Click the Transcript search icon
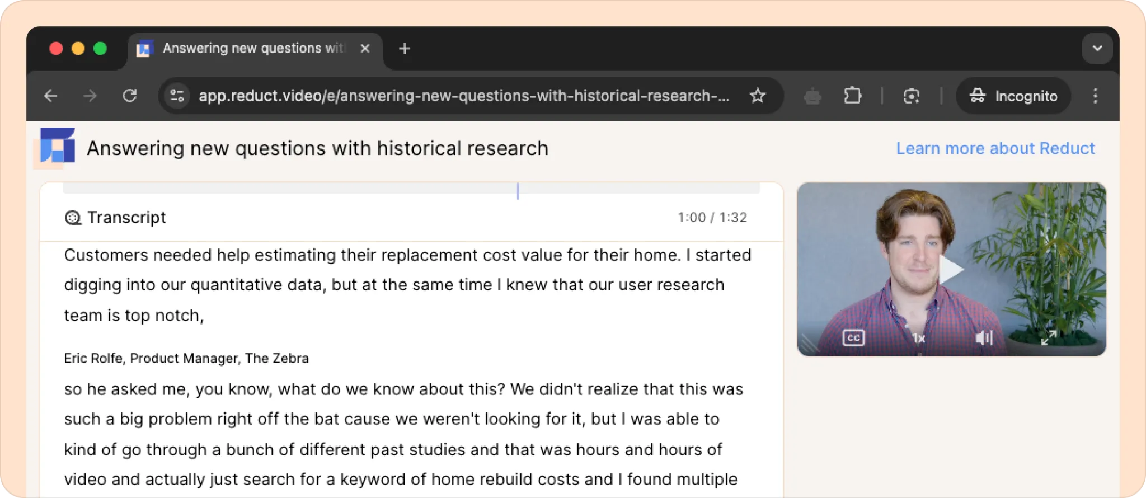The image size is (1146, 498). click(x=73, y=218)
